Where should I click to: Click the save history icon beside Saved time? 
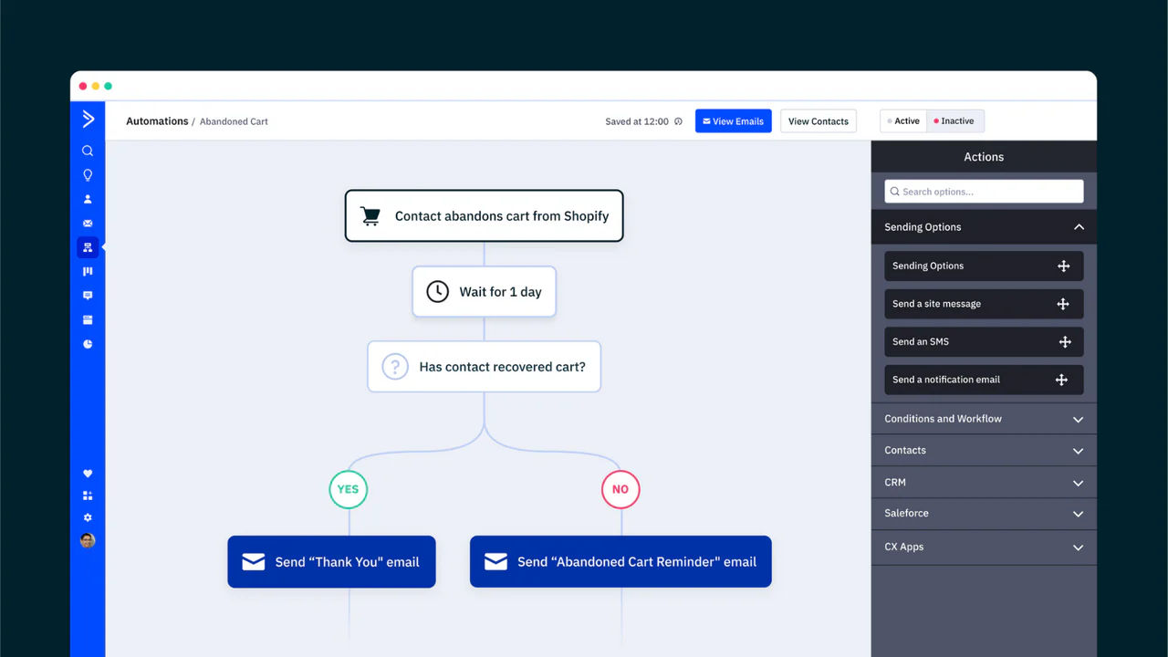[x=678, y=121]
